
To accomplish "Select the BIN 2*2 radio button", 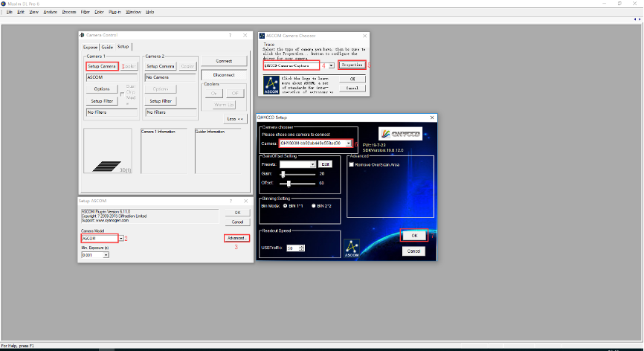I will click(314, 206).
